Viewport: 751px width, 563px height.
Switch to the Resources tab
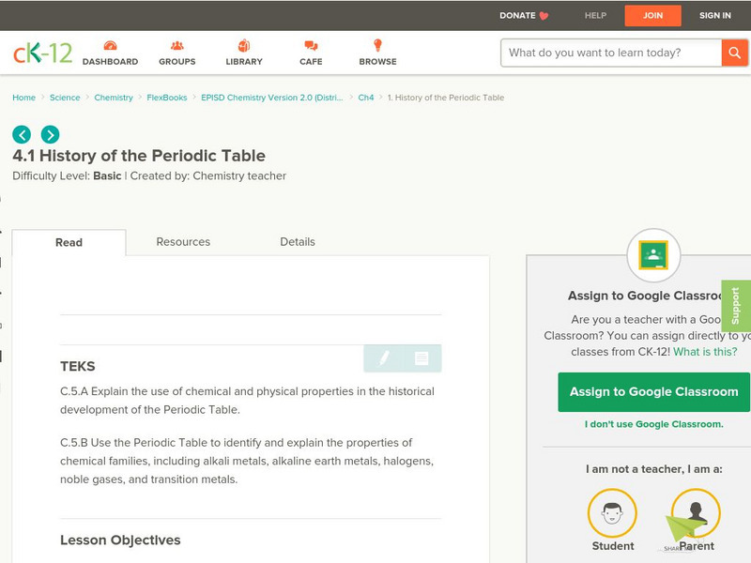point(183,242)
